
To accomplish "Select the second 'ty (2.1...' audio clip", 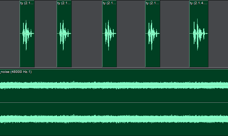I will (x=64, y=34).
